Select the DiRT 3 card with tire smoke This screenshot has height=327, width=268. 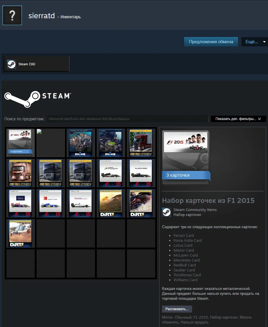point(141,203)
